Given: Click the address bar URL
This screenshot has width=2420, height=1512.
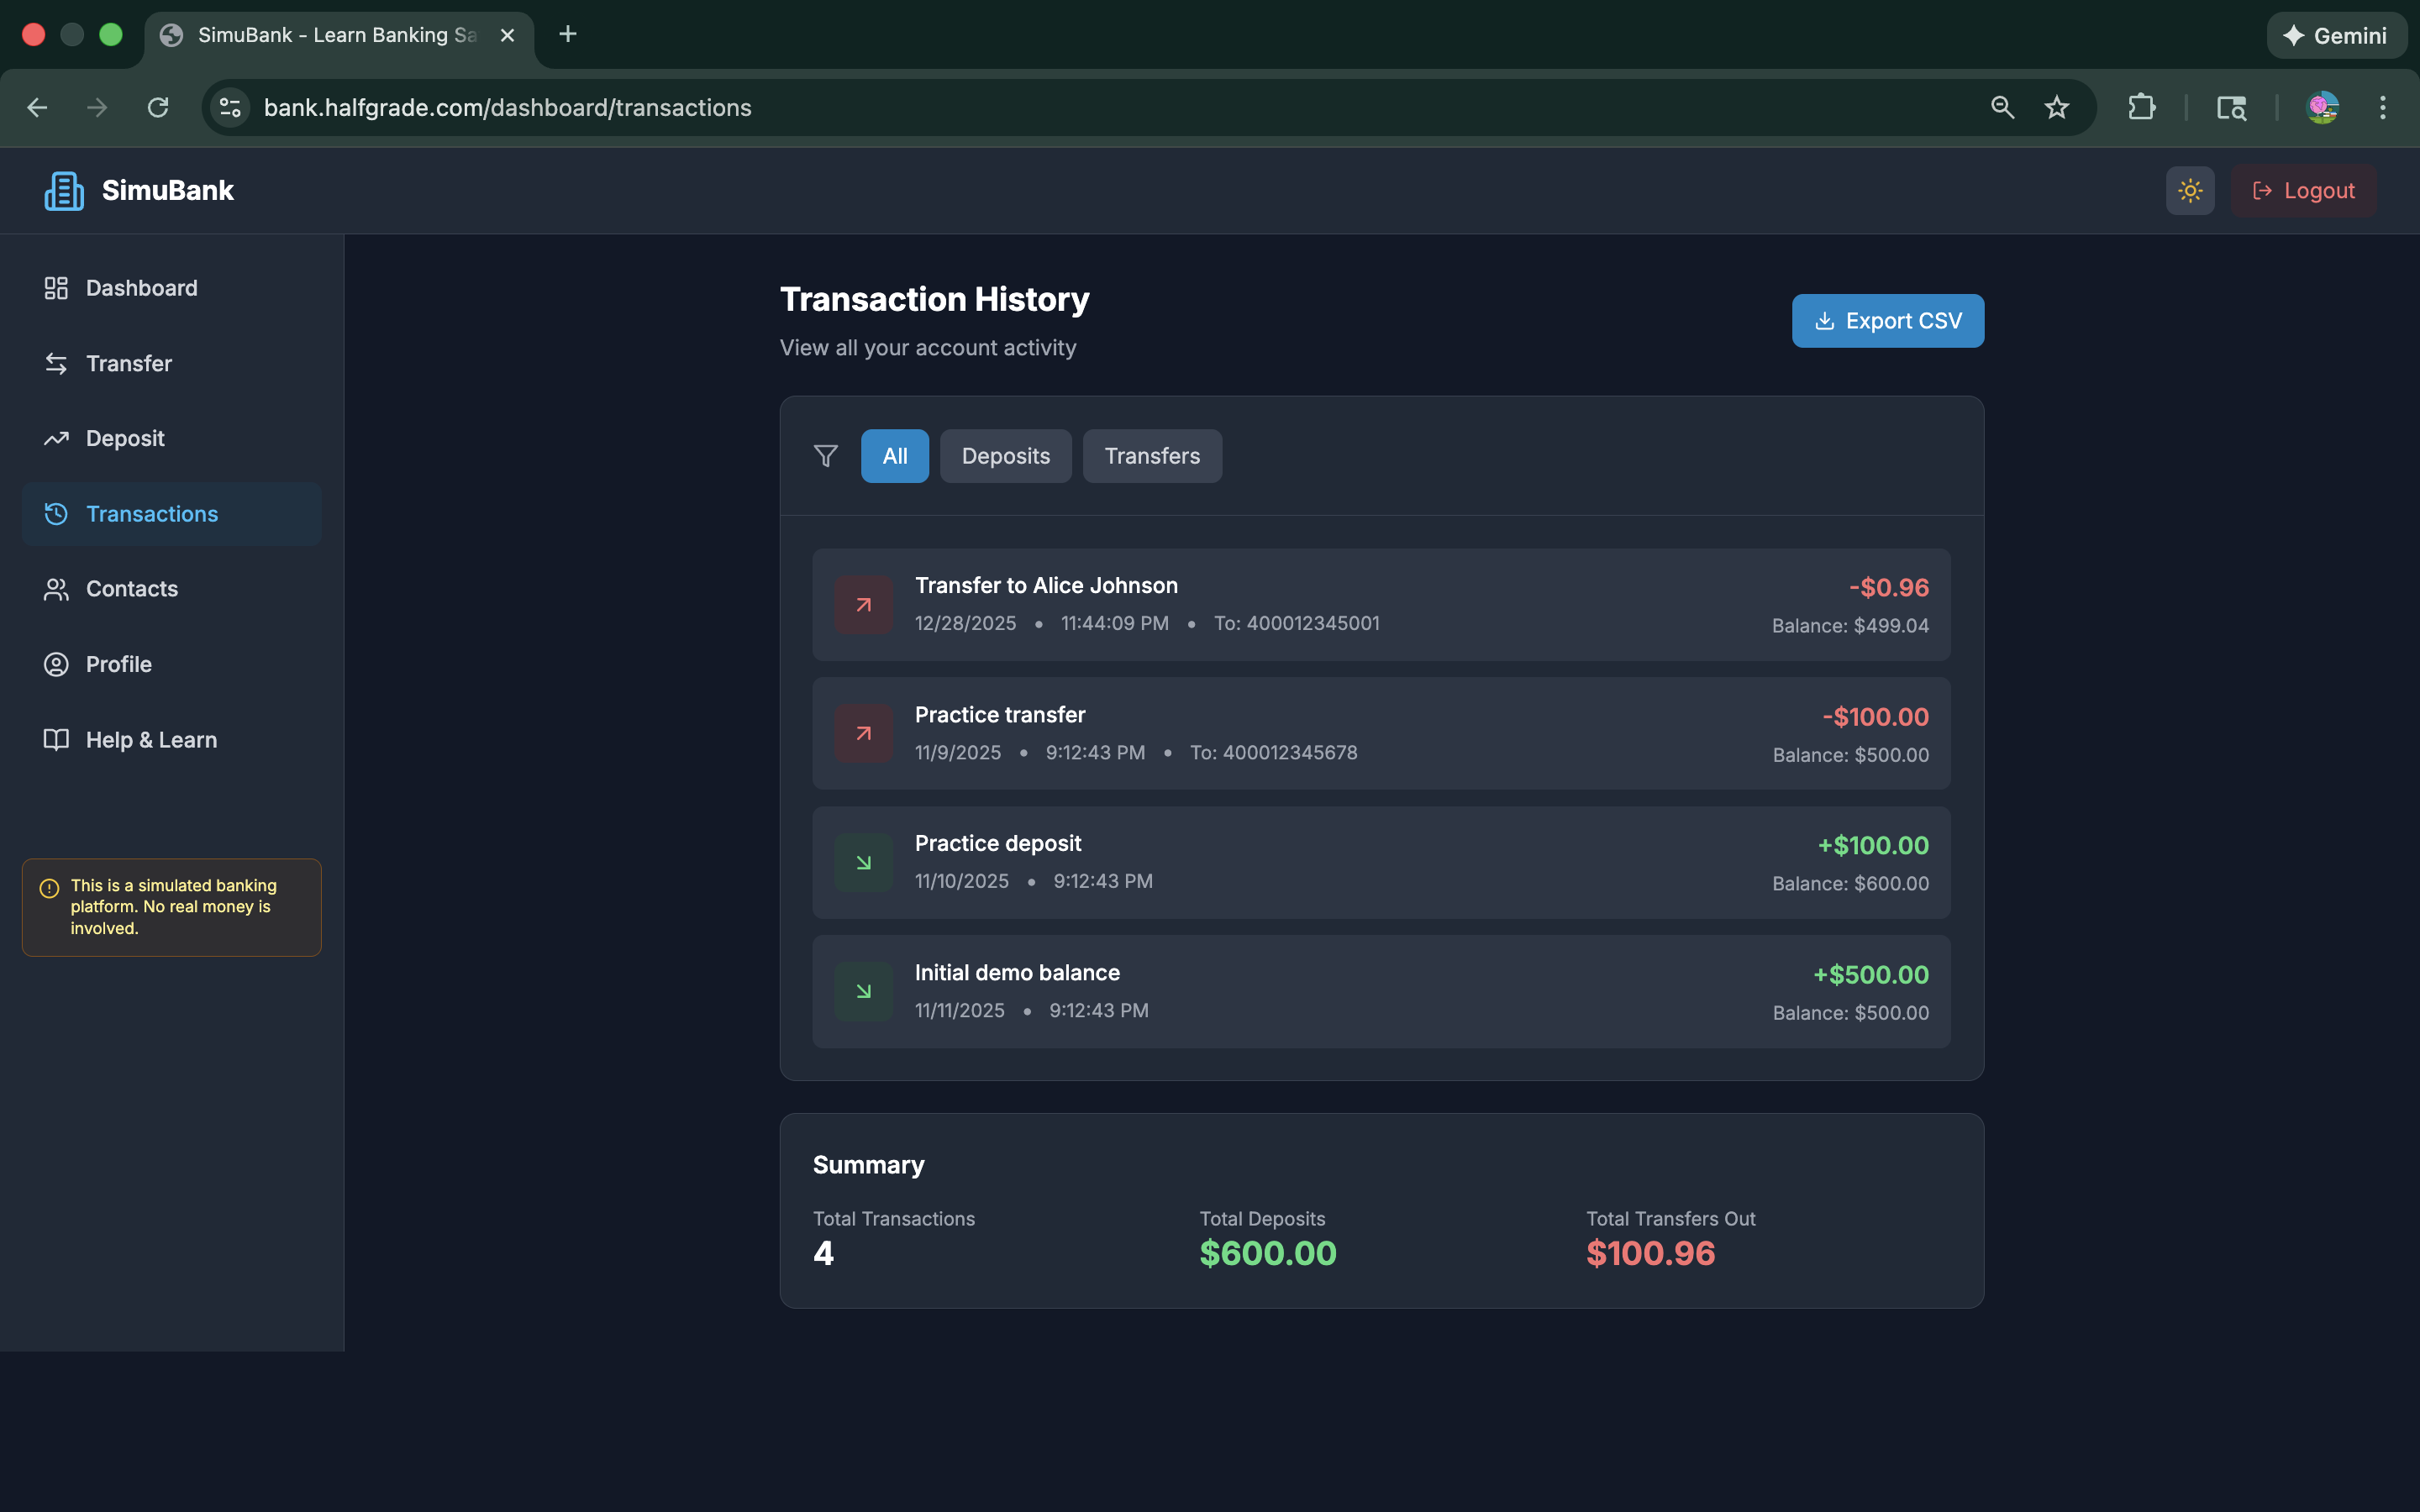Looking at the screenshot, I should point(508,107).
